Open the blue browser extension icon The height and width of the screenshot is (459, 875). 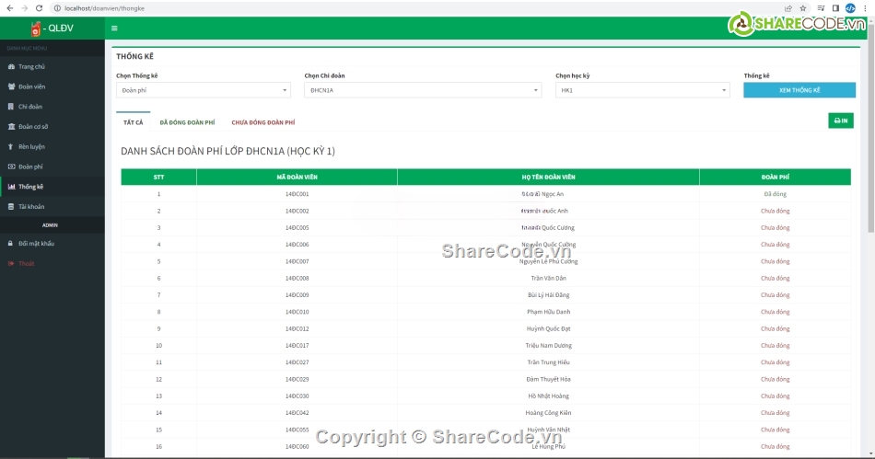click(850, 8)
